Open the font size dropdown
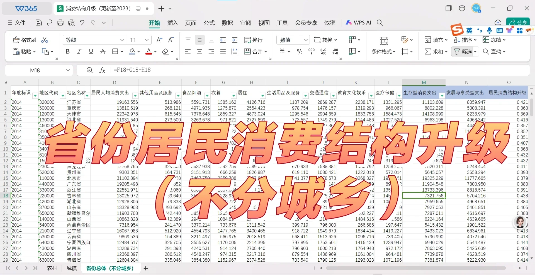Screen dimensions: 535x275 (147, 40)
